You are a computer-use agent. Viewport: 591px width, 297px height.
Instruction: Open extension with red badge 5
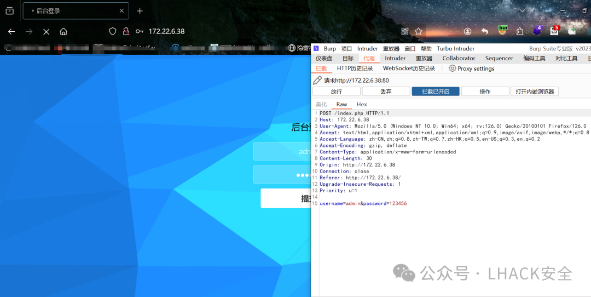(x=554, y=31)
